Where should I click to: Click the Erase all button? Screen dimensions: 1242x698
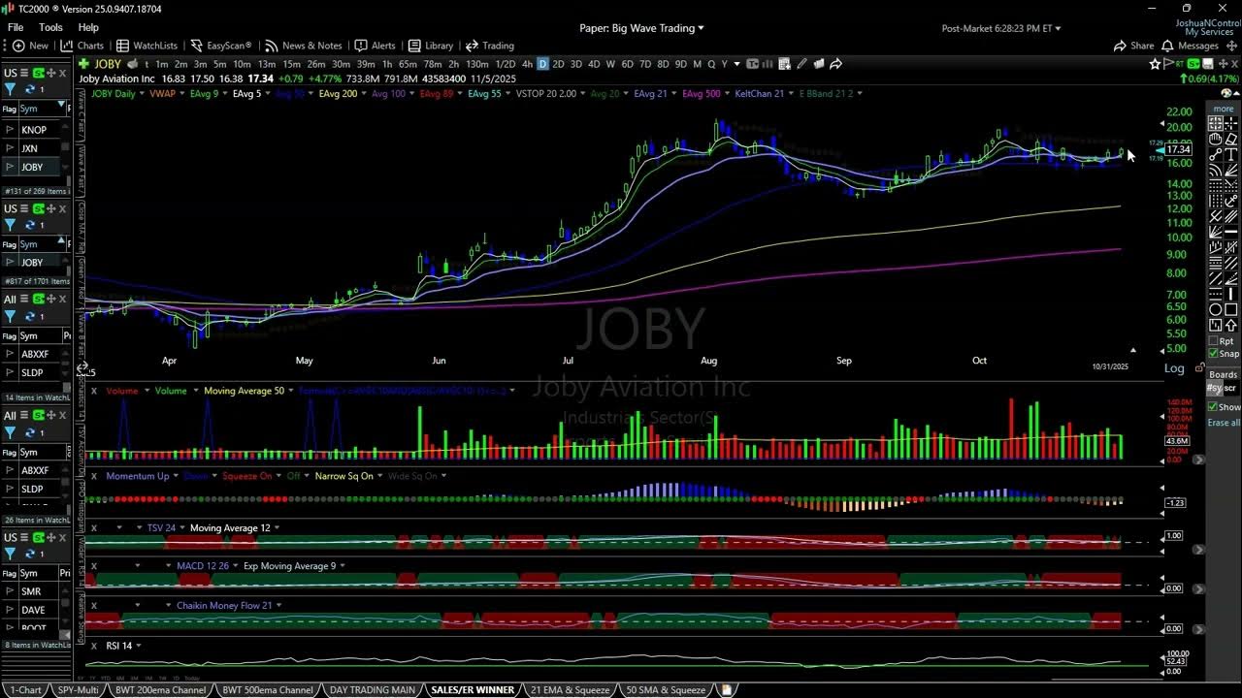click(x=1224, y=423)
